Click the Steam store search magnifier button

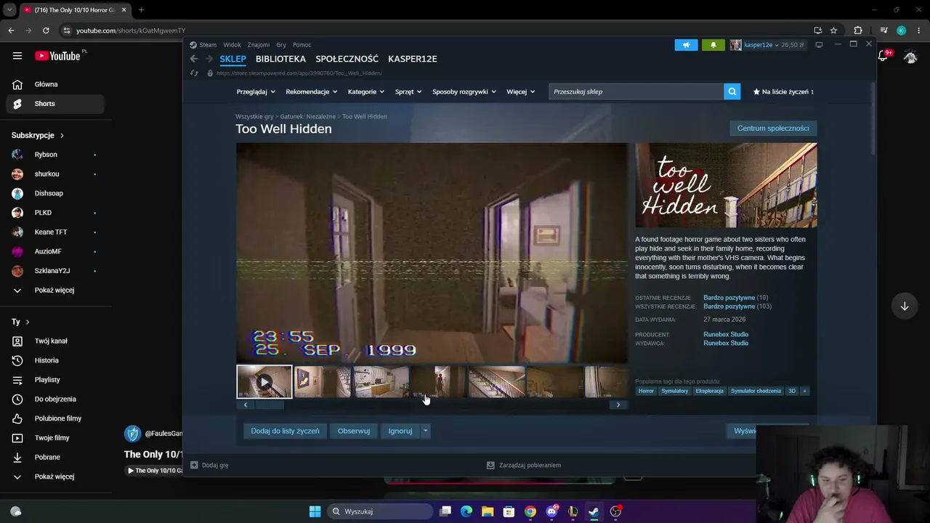732,92
